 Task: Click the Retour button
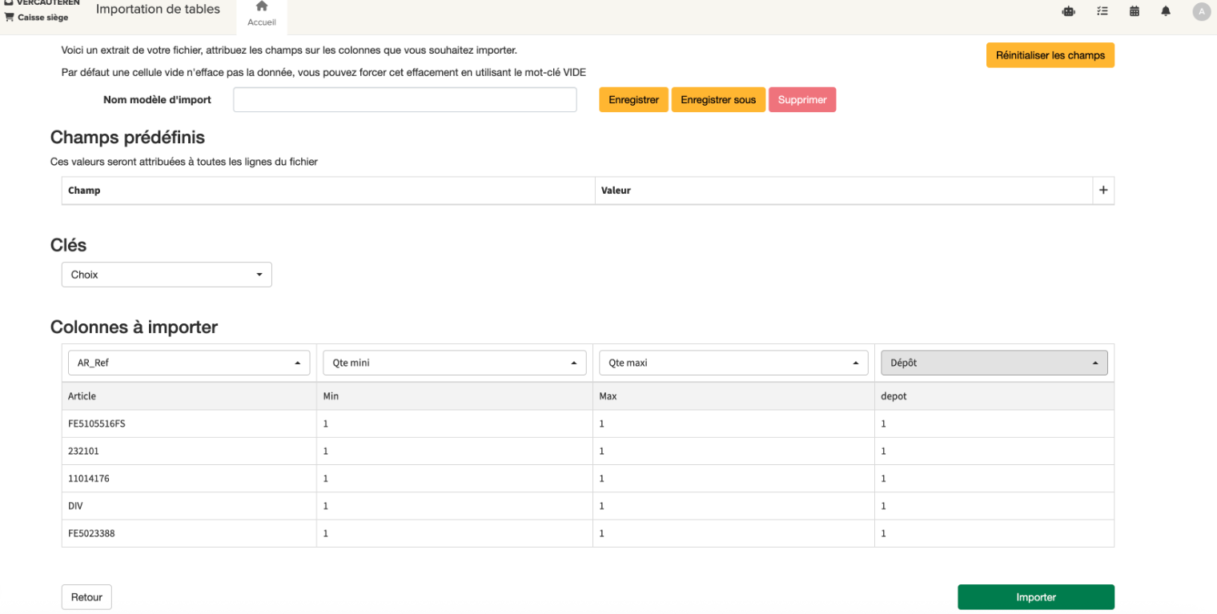[x=86, y=597]
